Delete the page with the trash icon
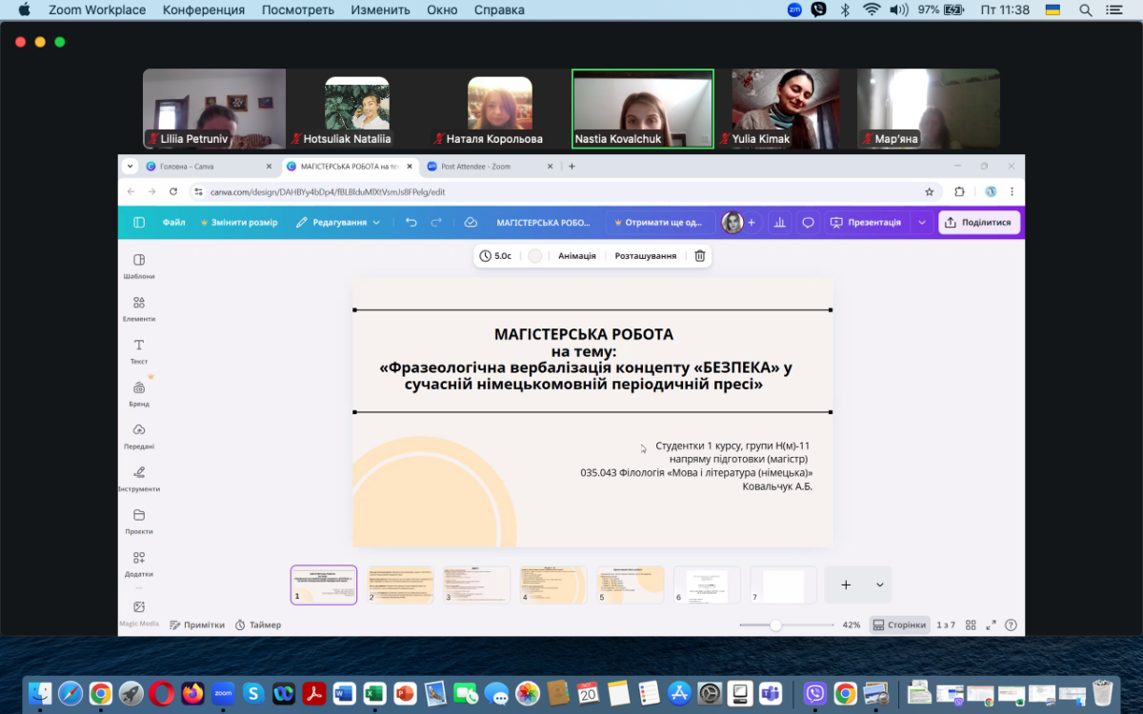 (x=700, y=256)
